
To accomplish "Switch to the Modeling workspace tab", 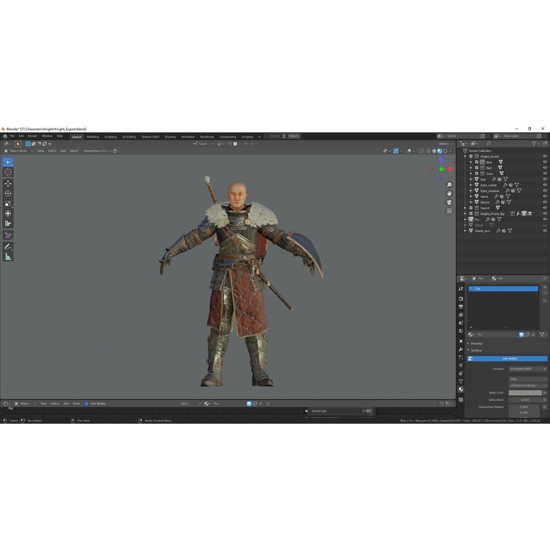I will tap(93, 137).
